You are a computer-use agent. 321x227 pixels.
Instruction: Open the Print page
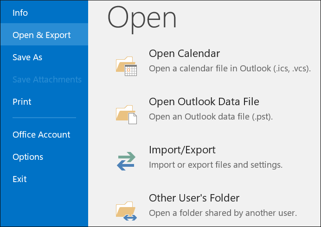(x=44, y=101)
